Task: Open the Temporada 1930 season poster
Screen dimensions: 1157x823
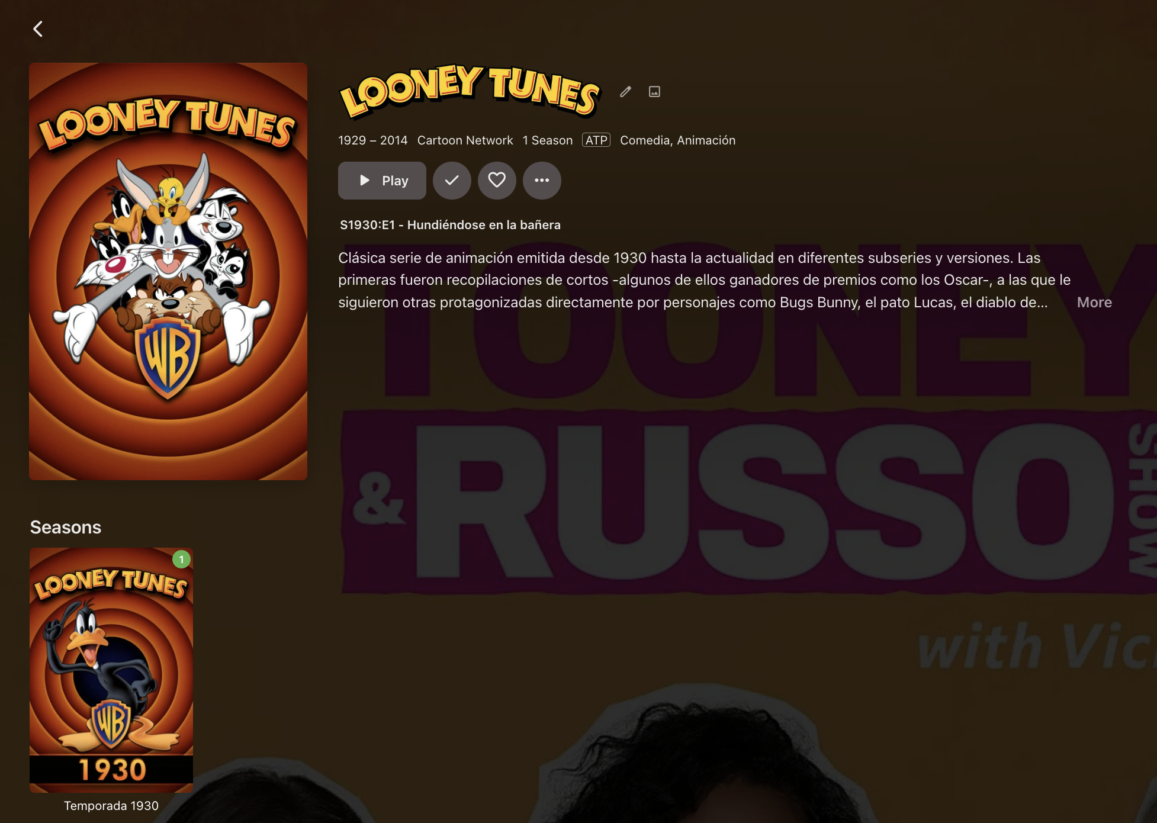Action: 111,670
